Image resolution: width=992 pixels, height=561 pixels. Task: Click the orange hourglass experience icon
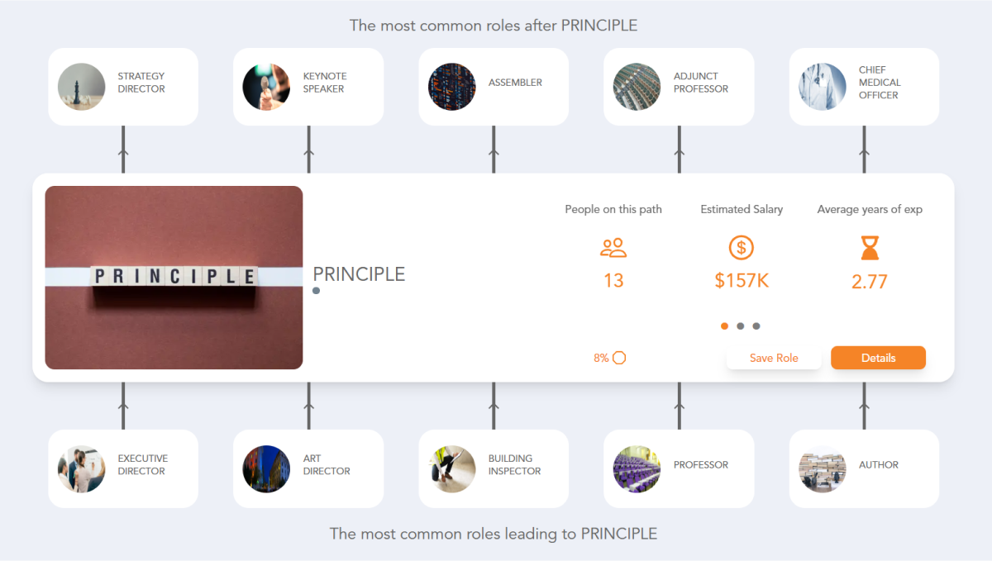tap(869, 248)
